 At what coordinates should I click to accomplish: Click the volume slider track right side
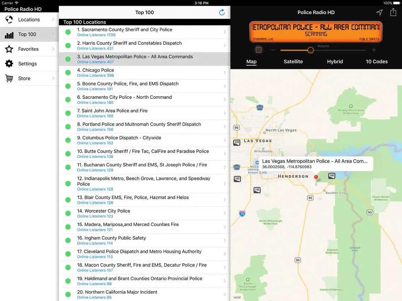(x=340, y=50)
